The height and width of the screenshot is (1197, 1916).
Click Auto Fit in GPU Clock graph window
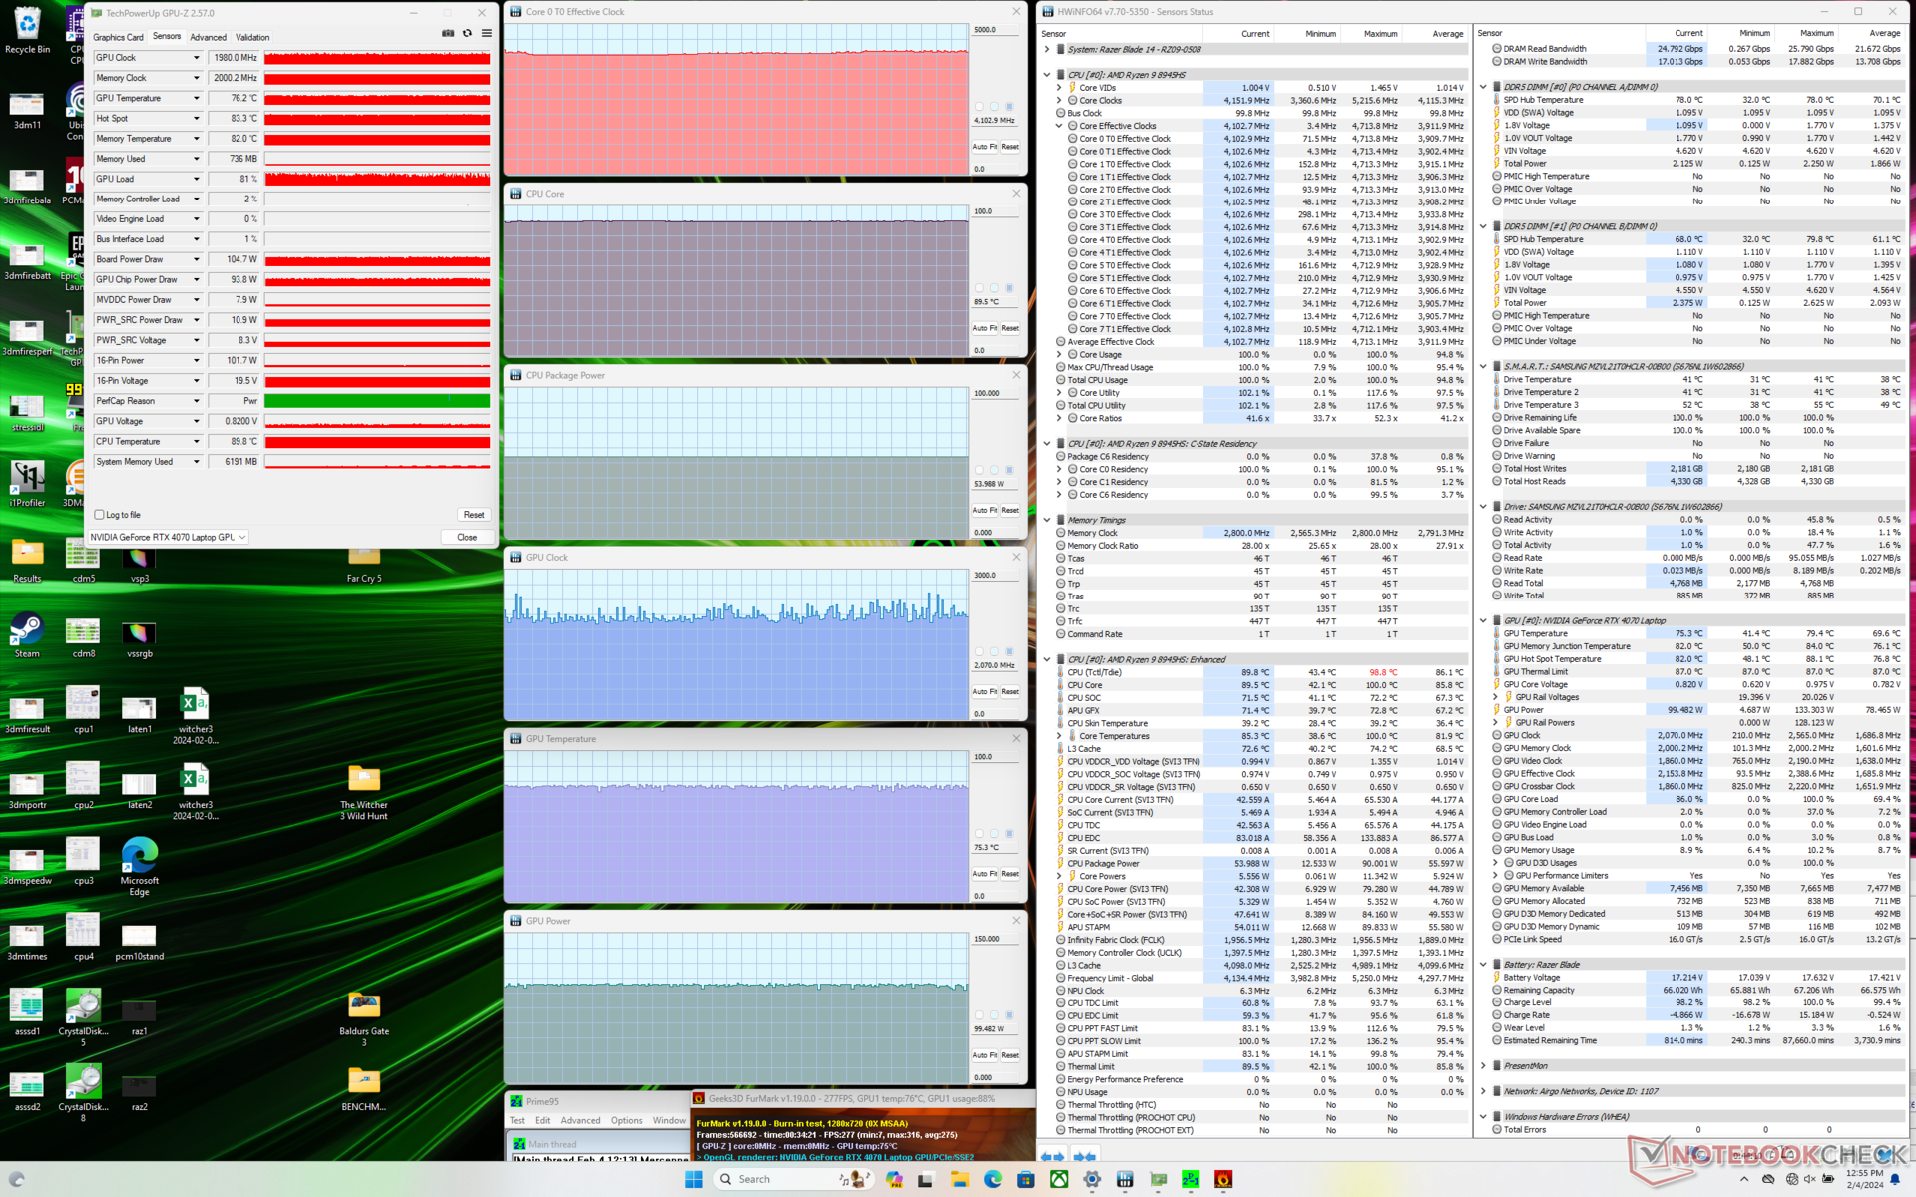[x=985, y=691]
